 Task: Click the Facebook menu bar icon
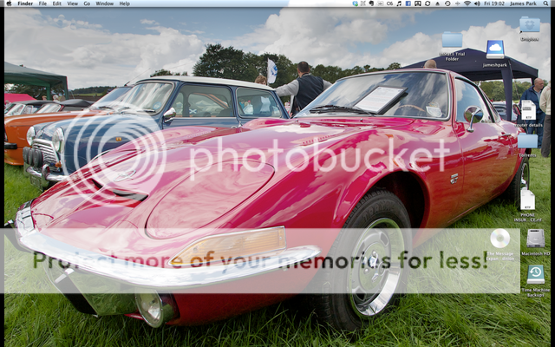(408, 3)
